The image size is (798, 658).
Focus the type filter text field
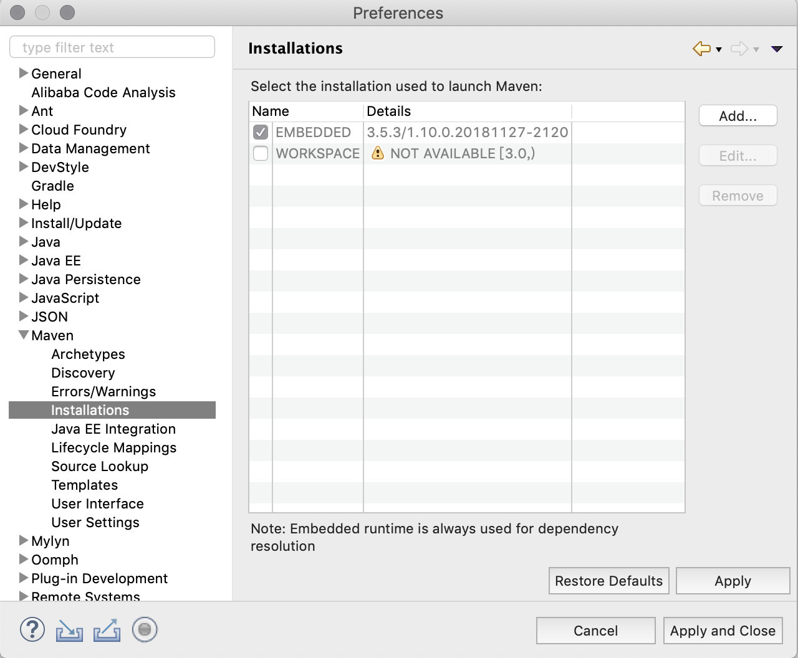click(x=112, y=47)
